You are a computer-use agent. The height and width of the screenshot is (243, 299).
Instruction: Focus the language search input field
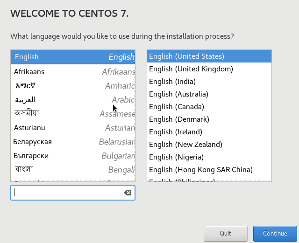[x=68, y=193]
